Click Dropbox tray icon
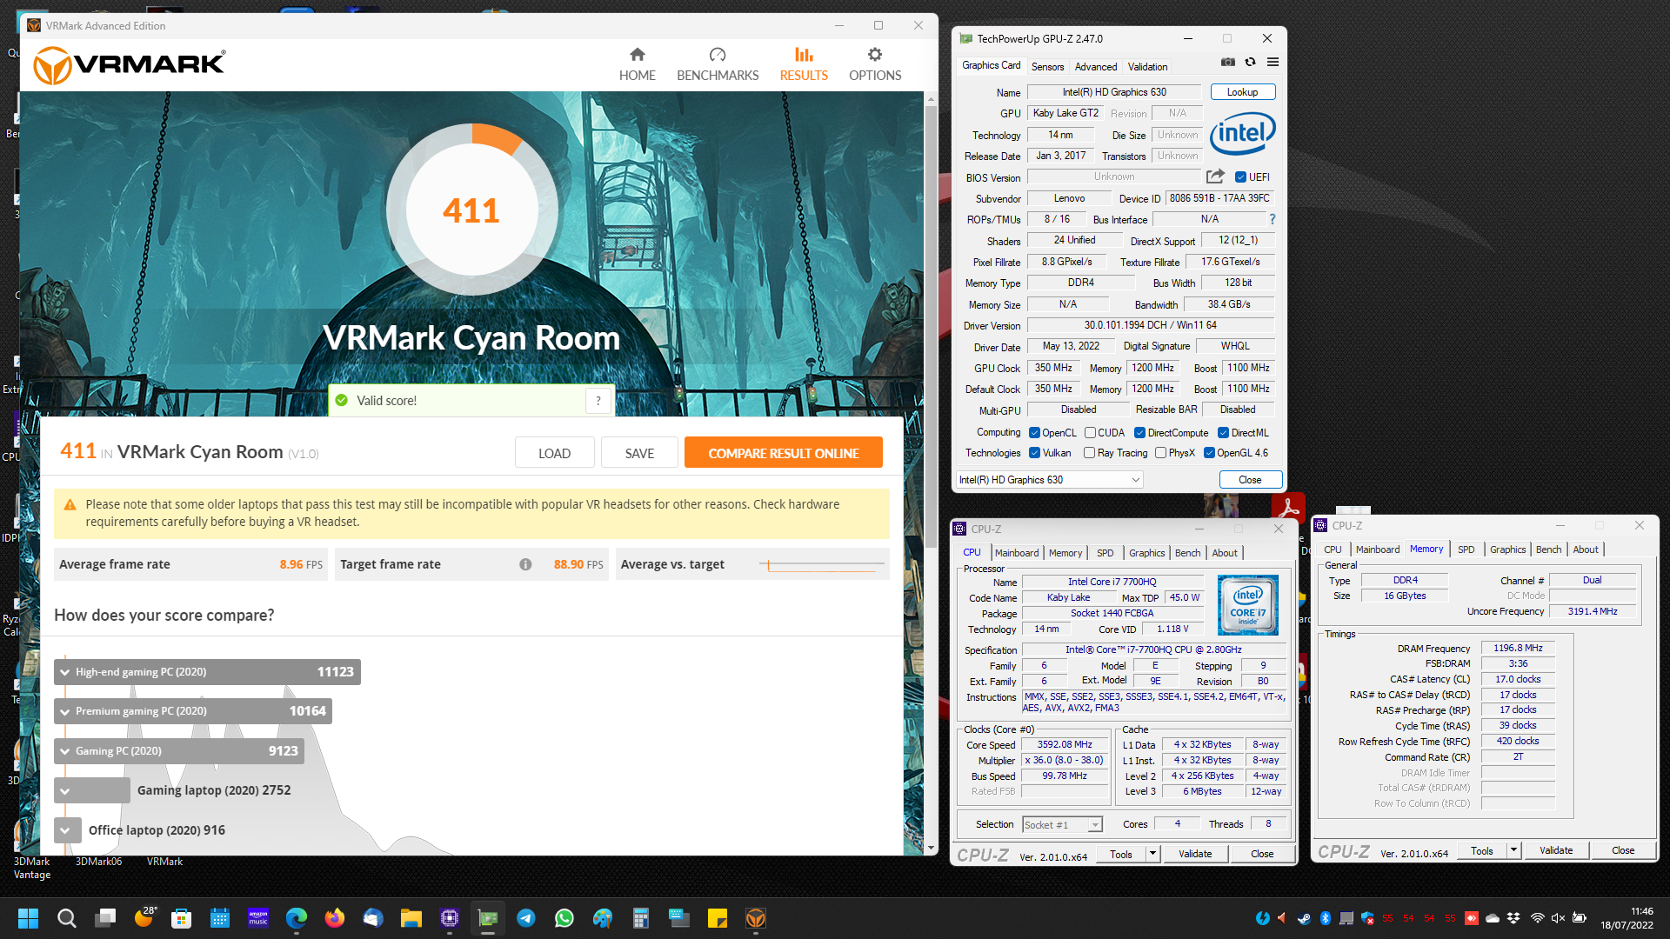 (1513, 918)
